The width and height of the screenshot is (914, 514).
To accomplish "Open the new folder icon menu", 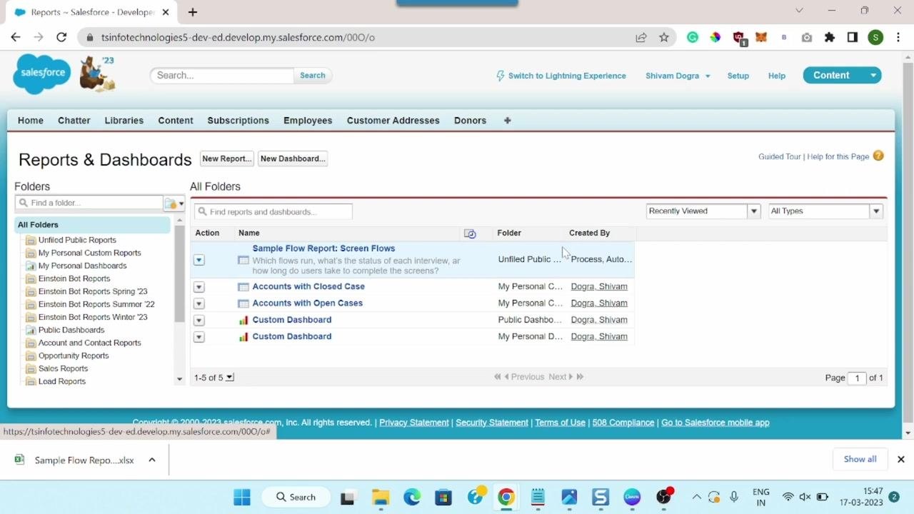I will pos(174,203).
